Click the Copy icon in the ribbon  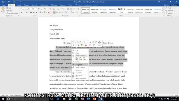coord(7,11)
